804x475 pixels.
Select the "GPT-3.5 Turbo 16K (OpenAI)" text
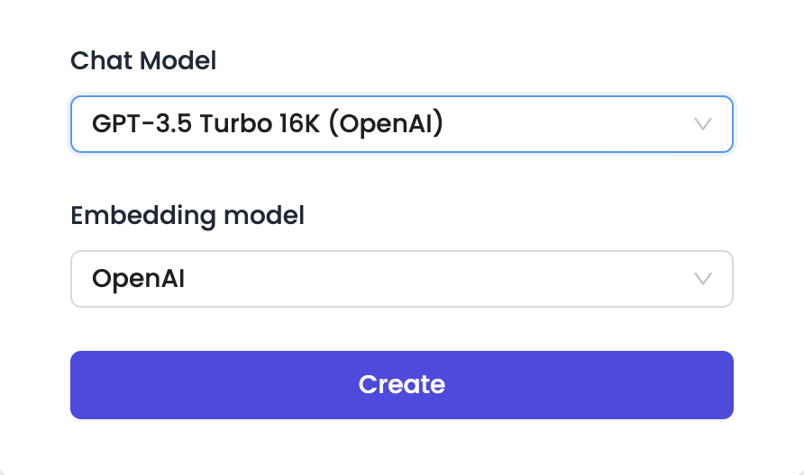tap(268, 124)
